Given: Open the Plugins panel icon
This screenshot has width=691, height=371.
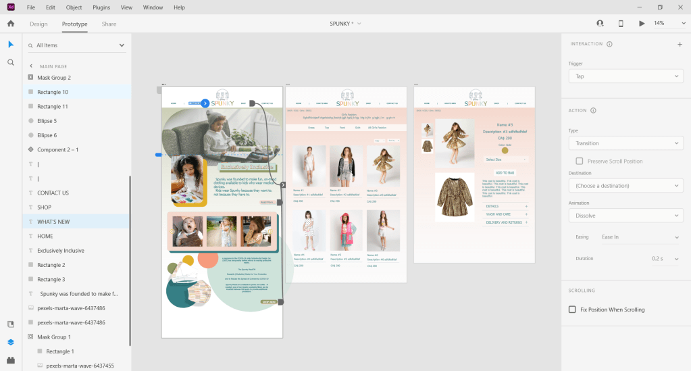Looking at the screenshot, I should (11, 360).
